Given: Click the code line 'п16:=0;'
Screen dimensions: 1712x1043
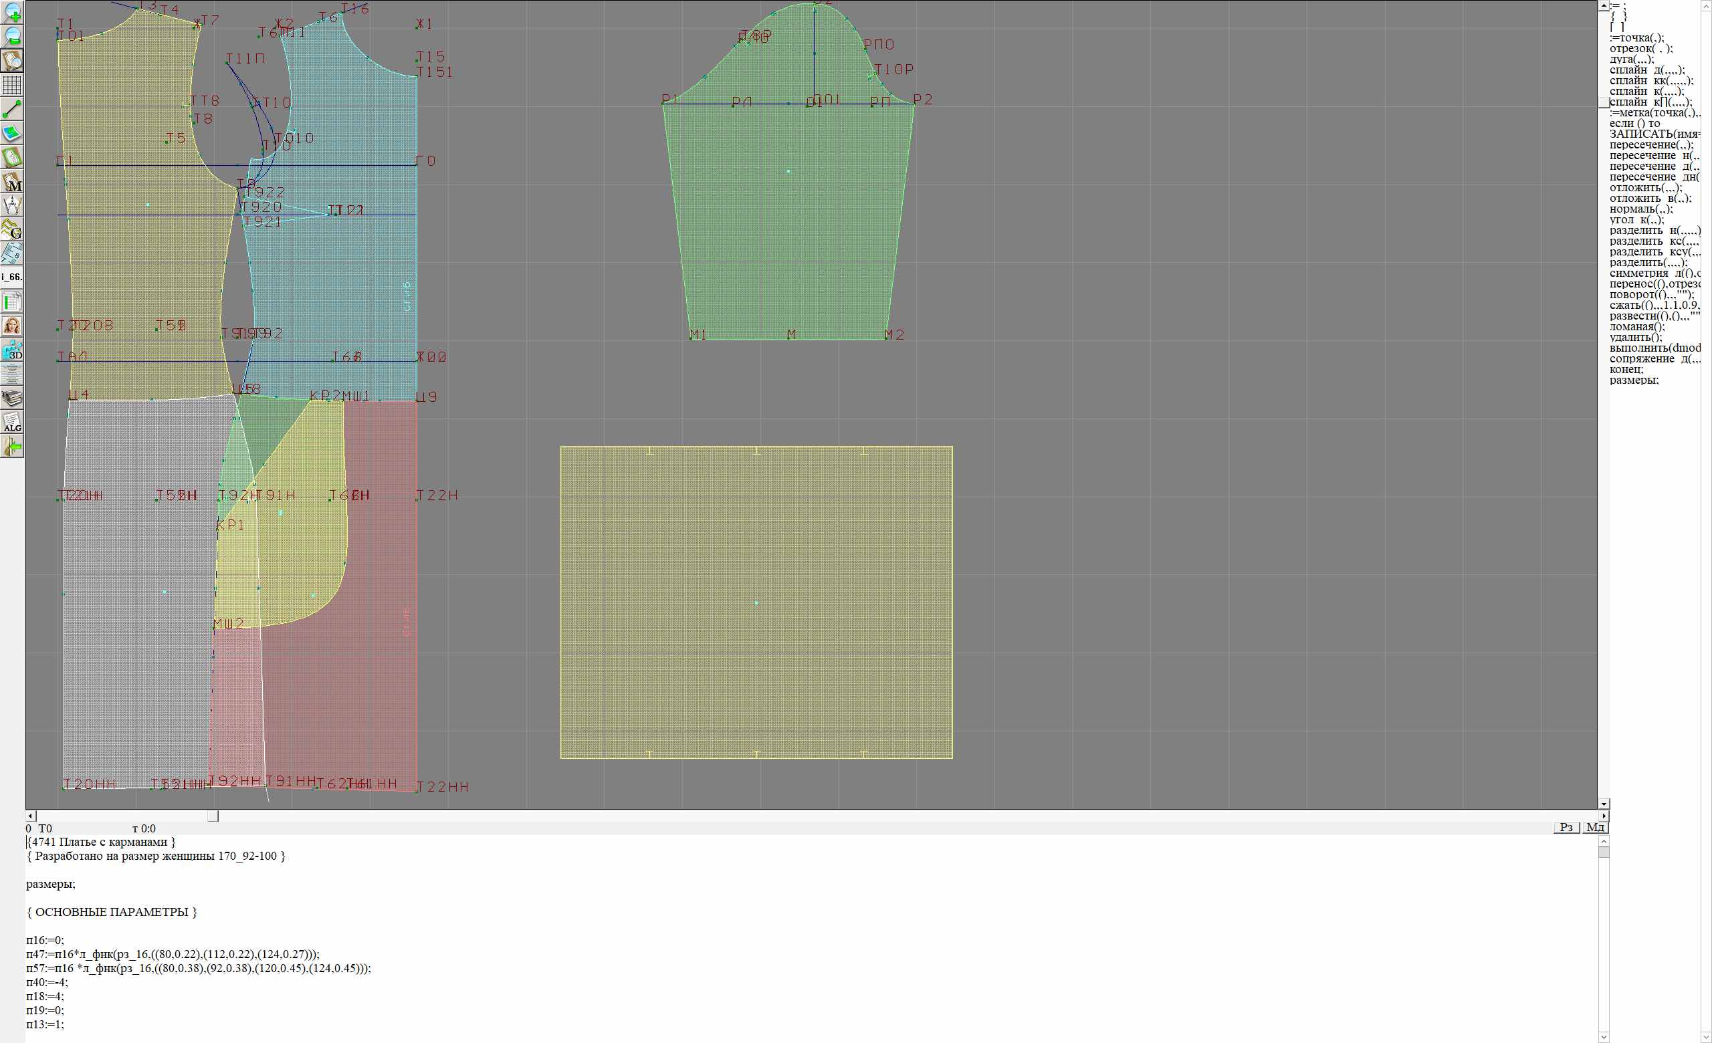Looking at the screenshot, I should pos(45,940).
